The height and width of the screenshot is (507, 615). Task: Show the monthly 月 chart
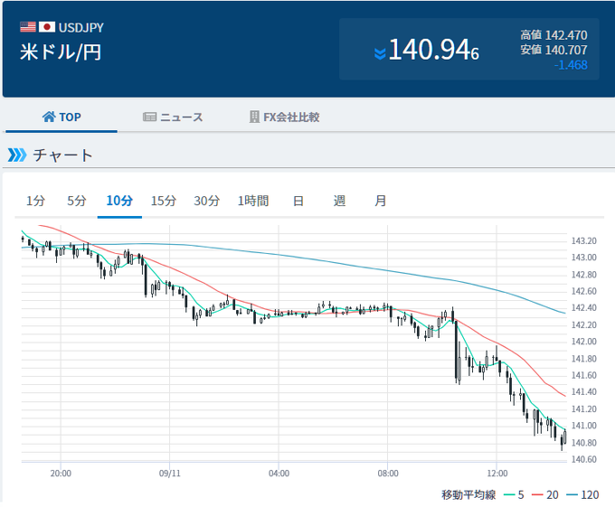coord(381,201)
